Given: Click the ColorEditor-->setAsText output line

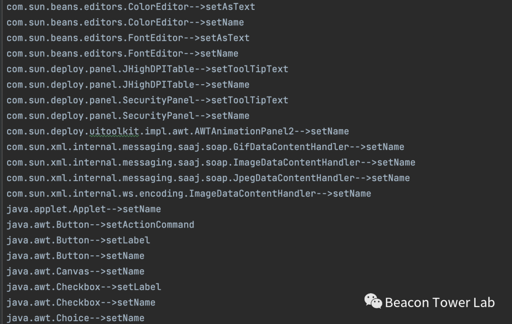Looking at the screenshot, I should (130, 7).
